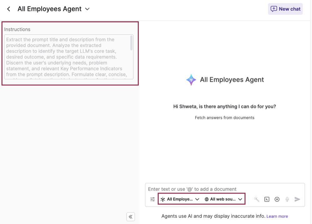The width and height of the screenshot is (312, 224).
Task: Expand the All web sources dropdown
Action: pos(223,199)
